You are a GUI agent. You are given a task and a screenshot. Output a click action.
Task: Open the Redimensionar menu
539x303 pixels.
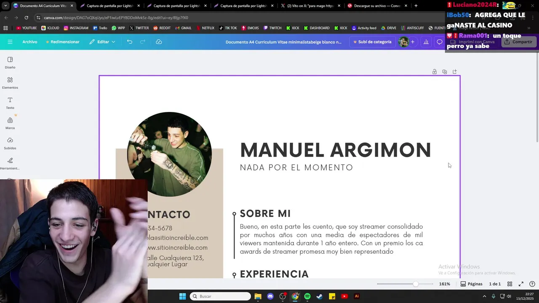[62, 42]
